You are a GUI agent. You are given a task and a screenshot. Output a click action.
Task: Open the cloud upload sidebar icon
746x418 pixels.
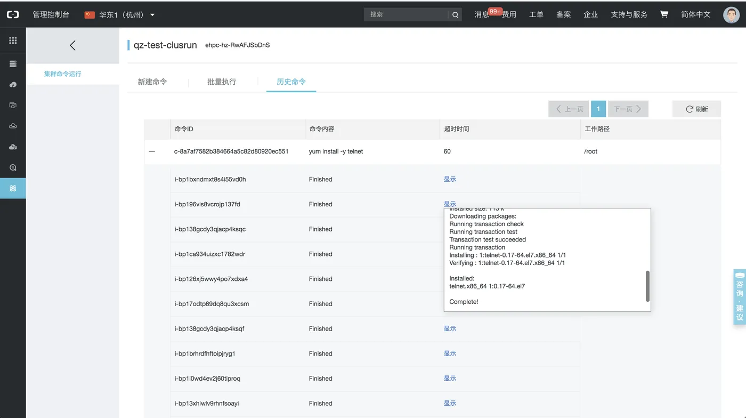tap(13, 85)
